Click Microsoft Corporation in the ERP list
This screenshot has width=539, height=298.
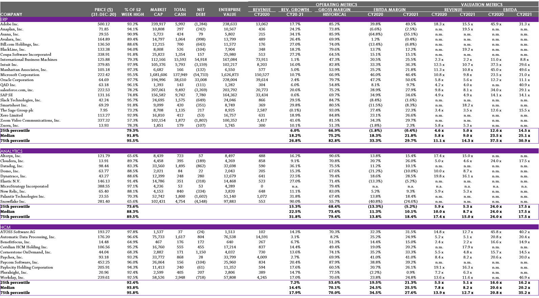(x=20, y=75)
